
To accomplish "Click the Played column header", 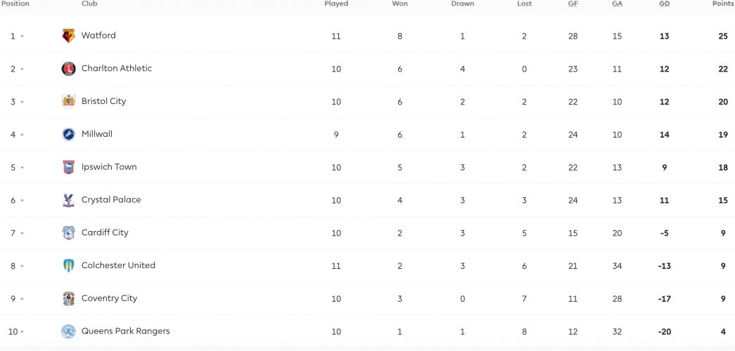I will click(336, 4).
